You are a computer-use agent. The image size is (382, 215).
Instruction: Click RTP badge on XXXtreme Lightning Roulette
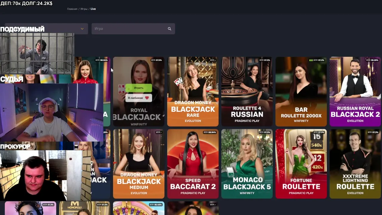coord(373,132)
